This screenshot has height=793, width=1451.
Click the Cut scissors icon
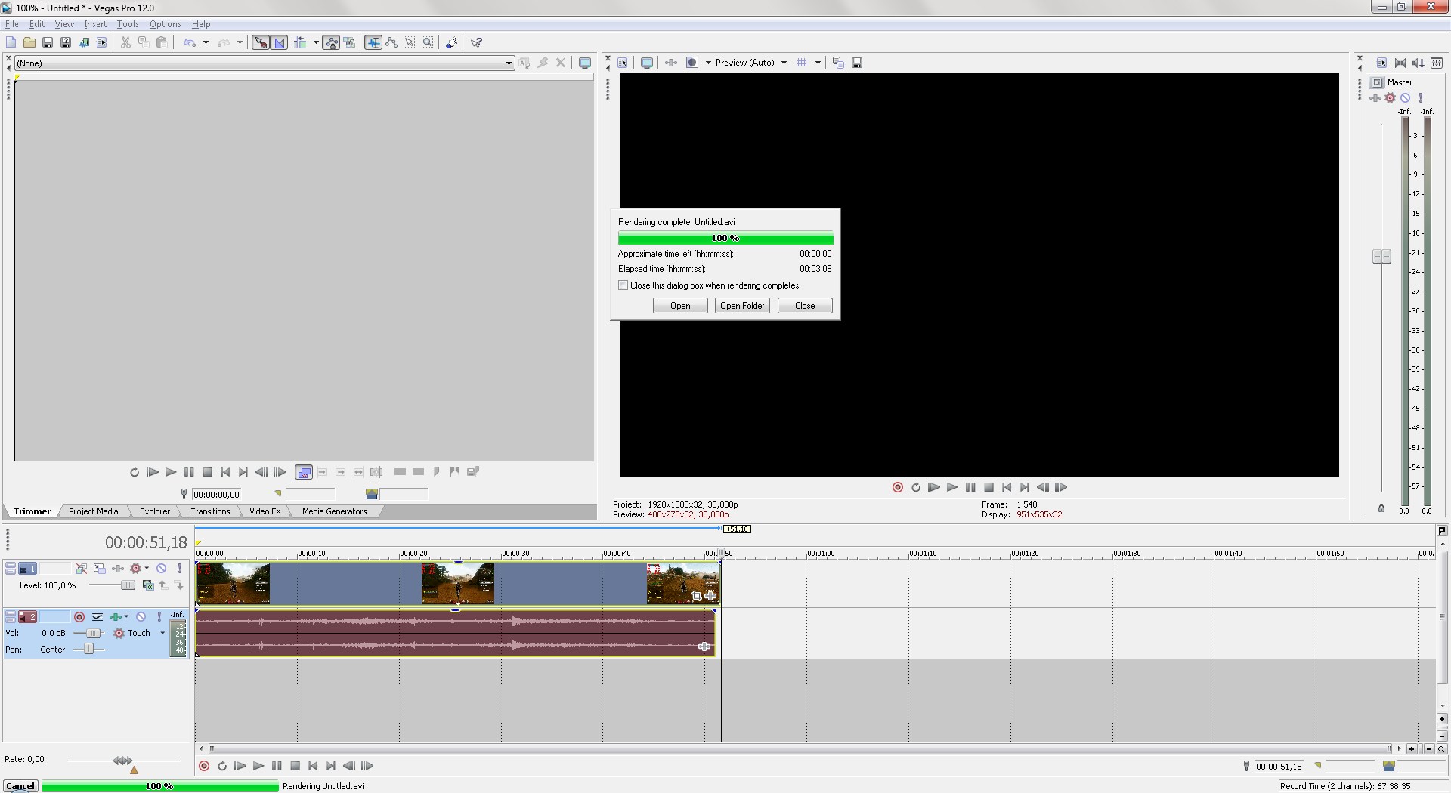125,42
